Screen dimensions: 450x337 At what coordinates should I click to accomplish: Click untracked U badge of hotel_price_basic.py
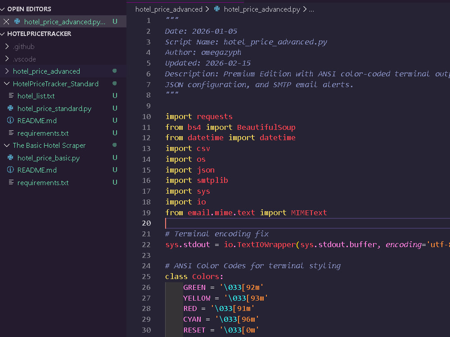(115, 158)
